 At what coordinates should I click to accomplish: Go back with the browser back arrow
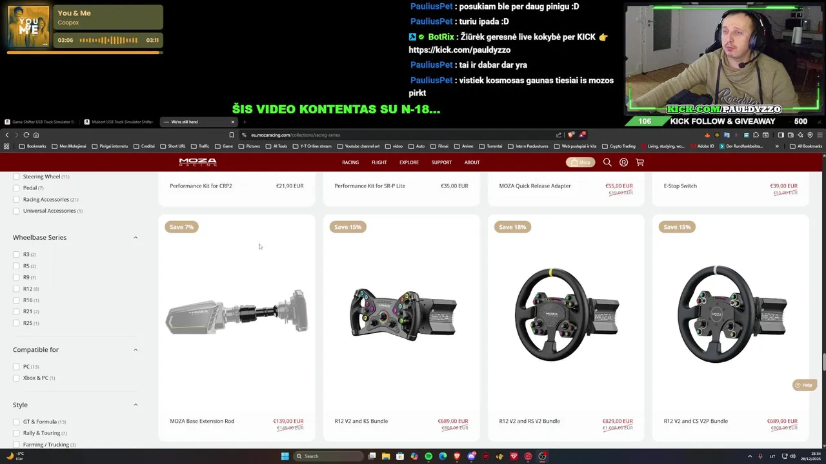[7, 135]
